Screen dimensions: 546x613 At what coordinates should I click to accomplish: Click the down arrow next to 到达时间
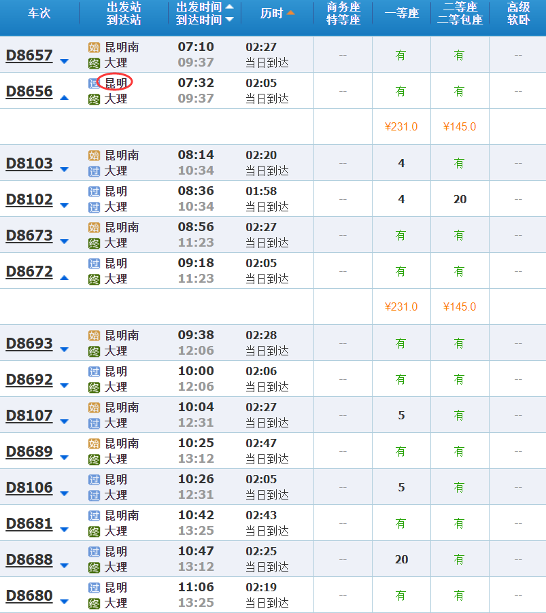(x=229, y=20)
